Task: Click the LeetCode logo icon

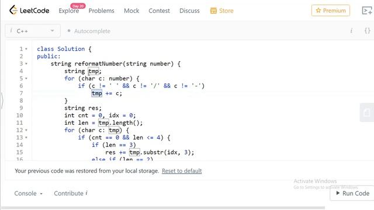Action: 13,10
